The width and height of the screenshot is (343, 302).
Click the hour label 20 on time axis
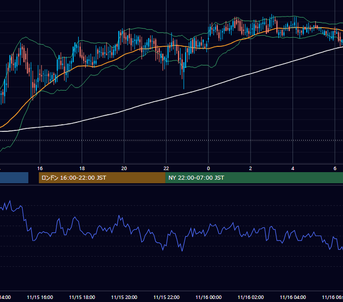tap(124, 169)
